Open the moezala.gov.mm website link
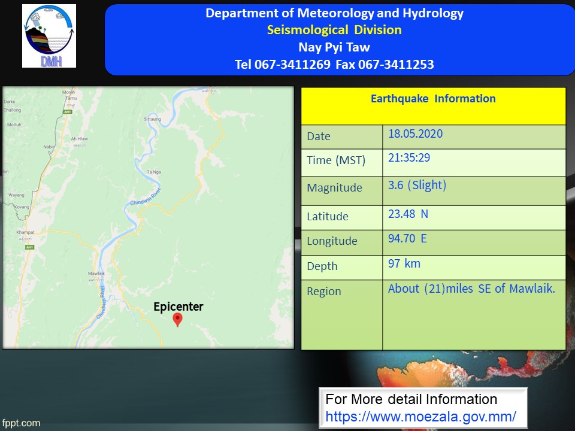This screenshot has width=575, height=431. tap(420, 416)
